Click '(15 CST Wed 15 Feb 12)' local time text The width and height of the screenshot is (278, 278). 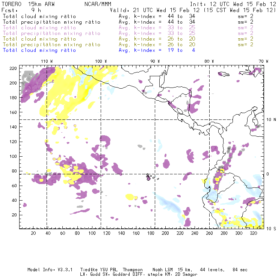(x=240, y=10)
